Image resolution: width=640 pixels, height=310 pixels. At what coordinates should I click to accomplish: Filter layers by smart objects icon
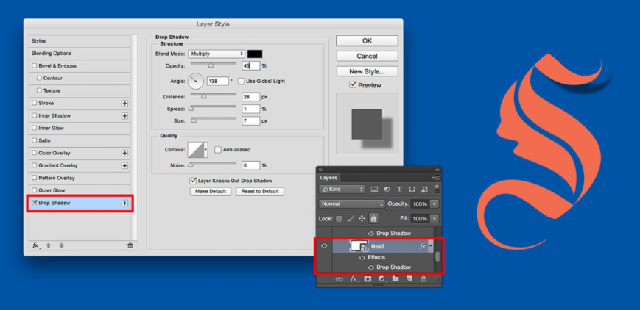[x=424, y=190]
